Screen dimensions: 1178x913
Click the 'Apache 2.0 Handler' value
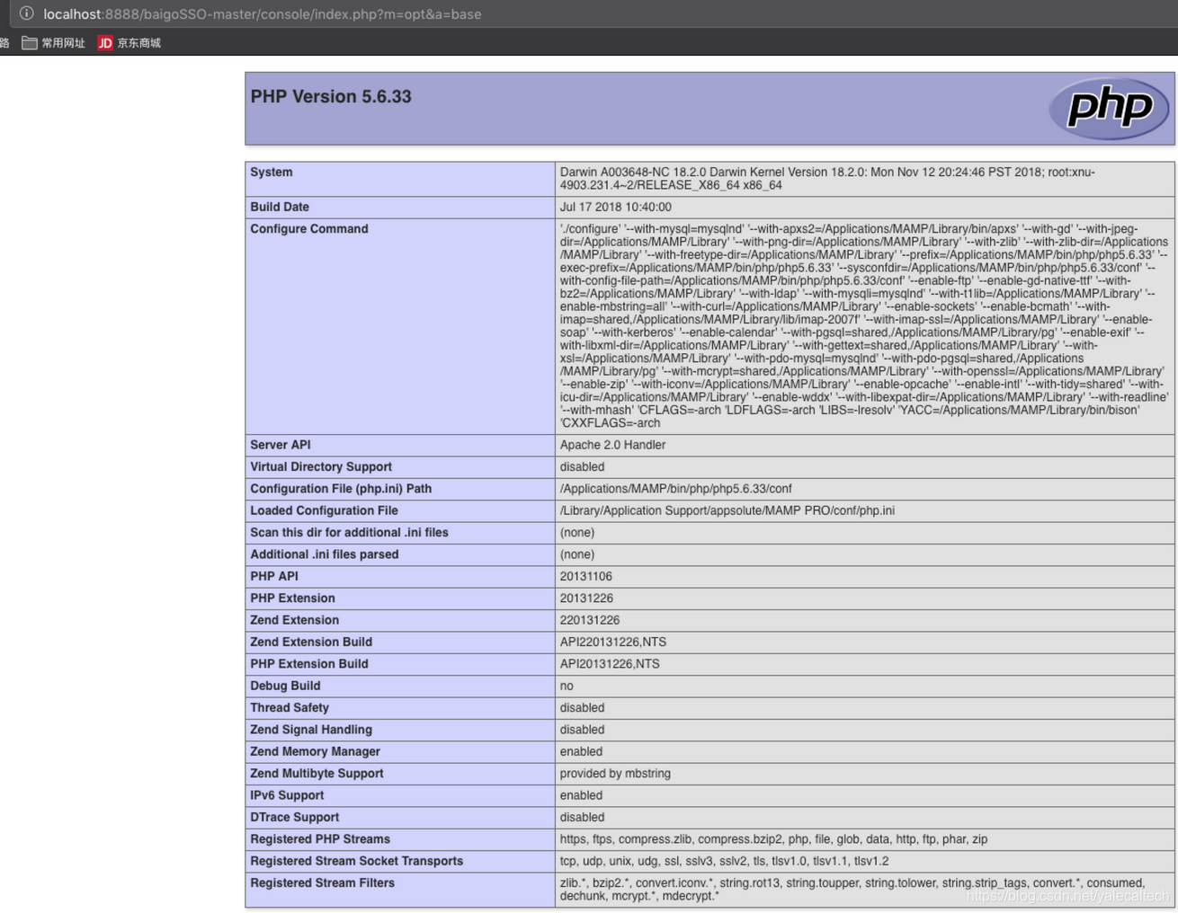point(612,445)
